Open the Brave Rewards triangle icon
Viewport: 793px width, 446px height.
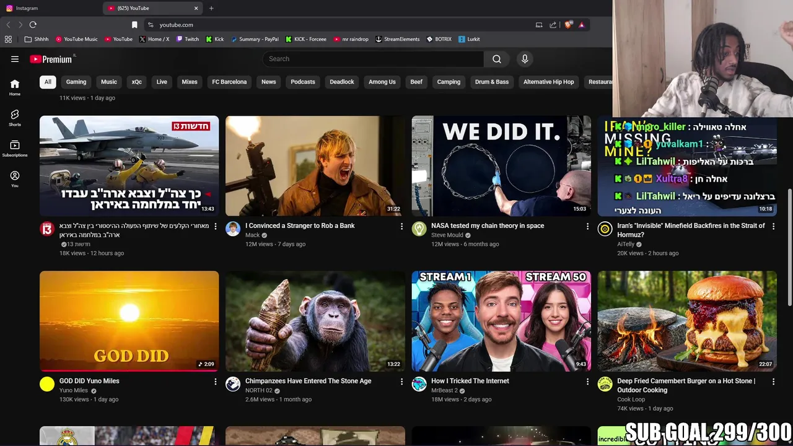pyautogui.click(x=581, y=25)
